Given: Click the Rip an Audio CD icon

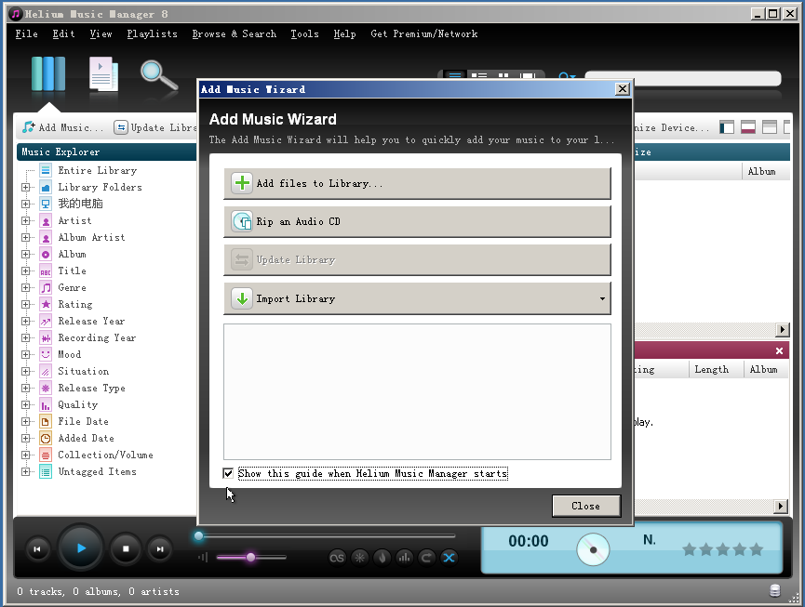Looking at the screenshot, I should [x=242, y=221].
